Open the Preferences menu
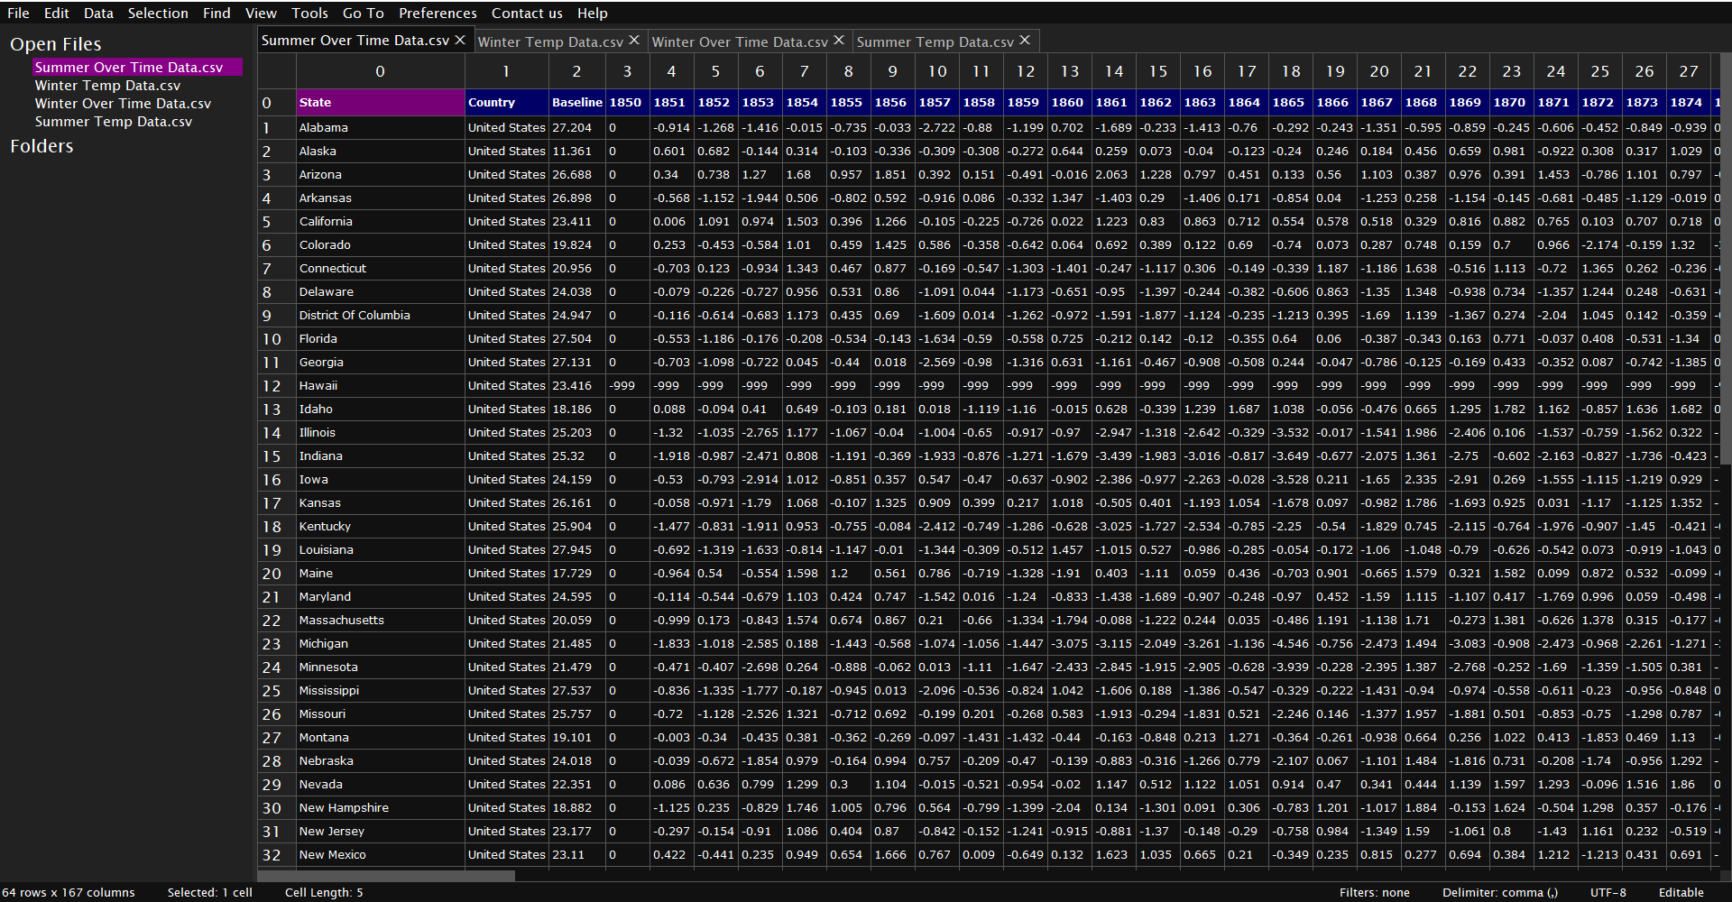 (438, 13)
